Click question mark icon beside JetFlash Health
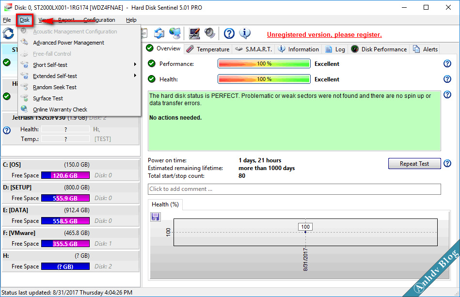This screenshot has width=460, height=297. point(7,130)
